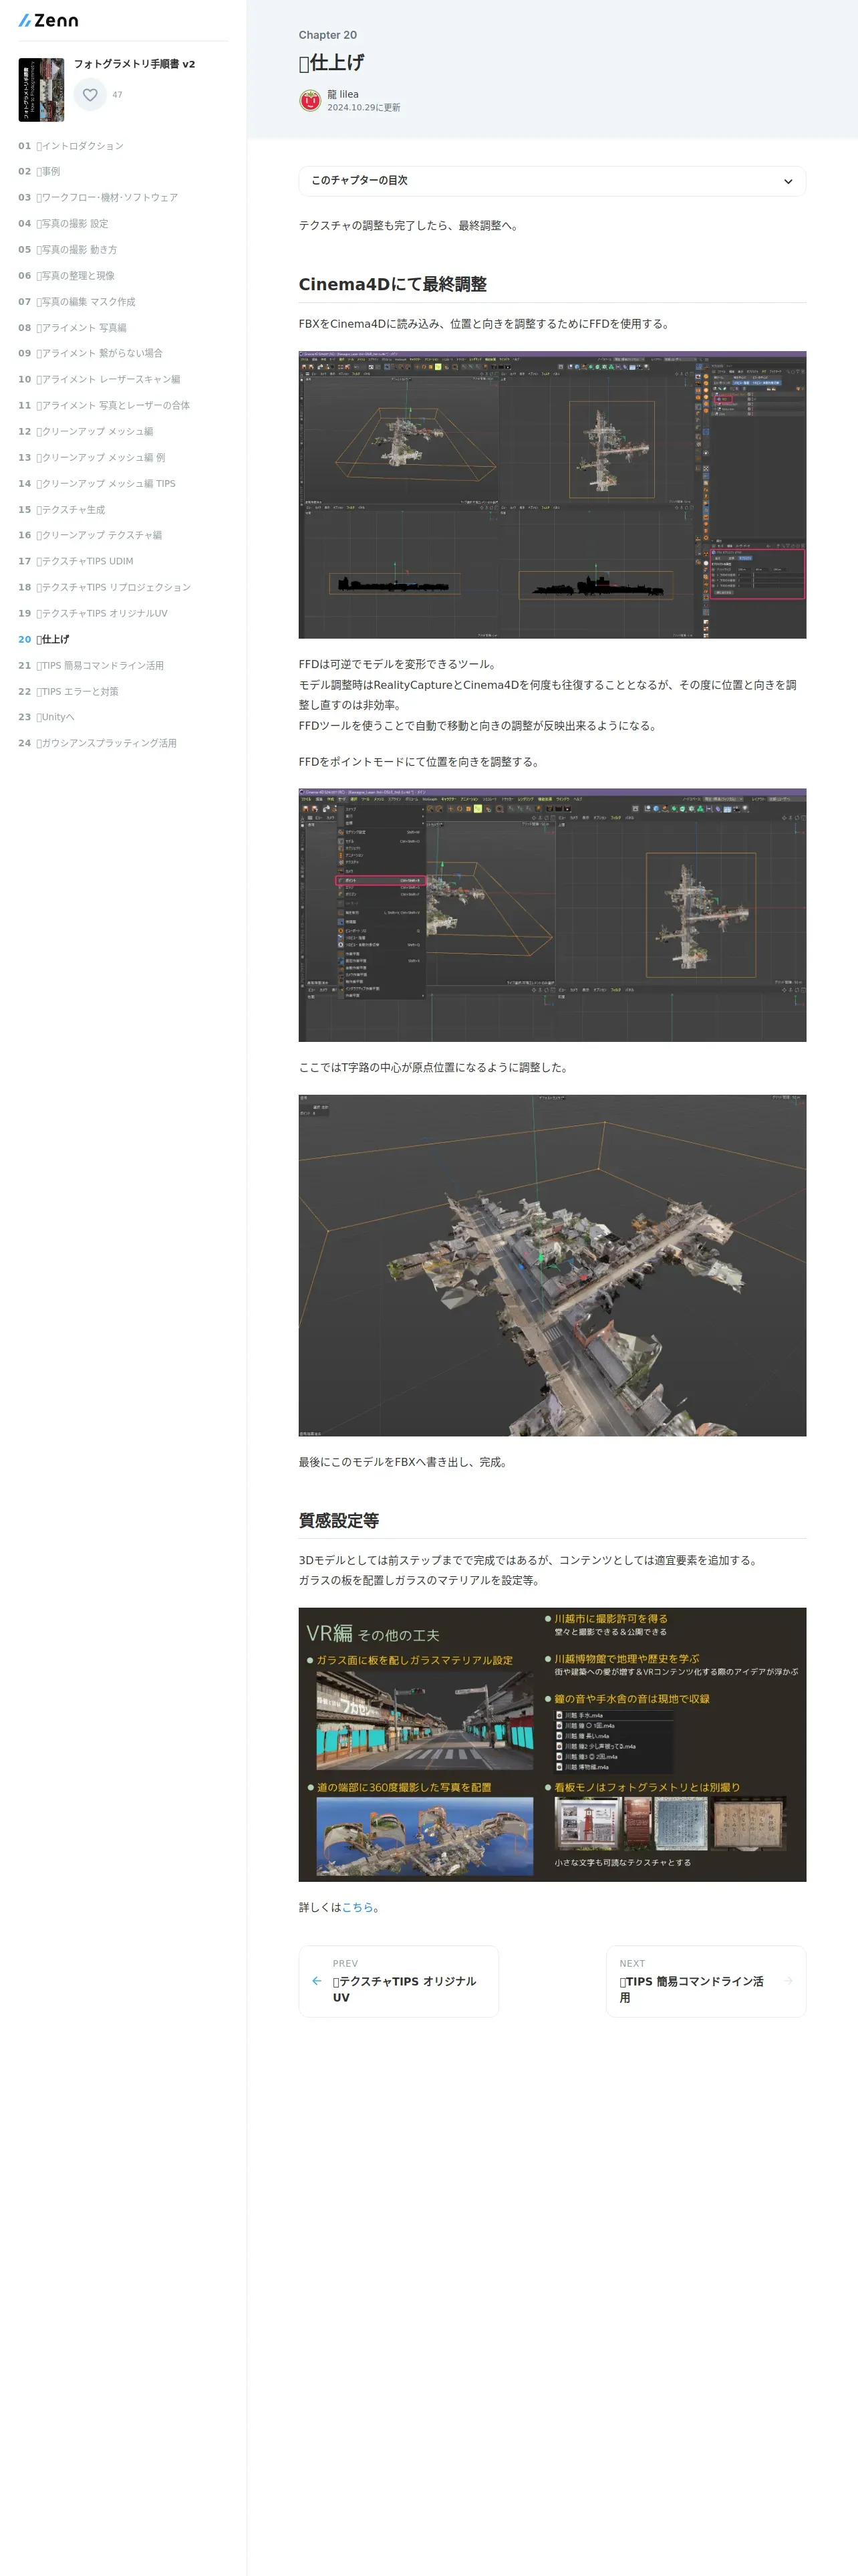Image resolution: width=858 pixels, height=2576 pixels.
Task: Open the Cinema4D four-viewport FFD screenshot
Action: [553, 495]
